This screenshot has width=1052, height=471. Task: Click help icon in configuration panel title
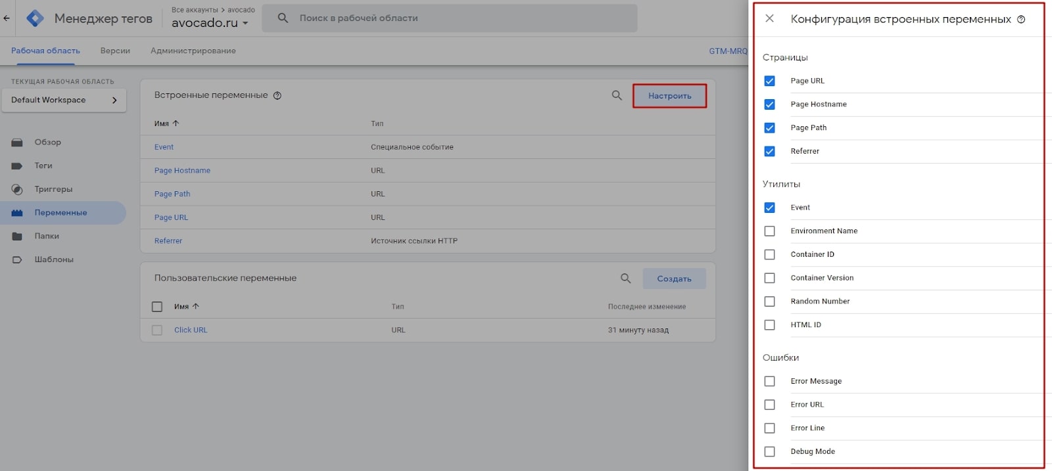tap(1021, 20)
